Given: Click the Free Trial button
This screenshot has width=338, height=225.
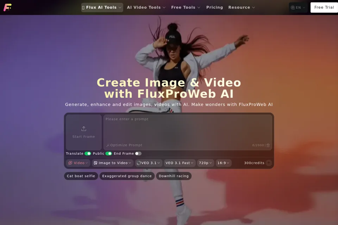Looking at the screenshot, I should pyautogui.click(x=324, y=7).
